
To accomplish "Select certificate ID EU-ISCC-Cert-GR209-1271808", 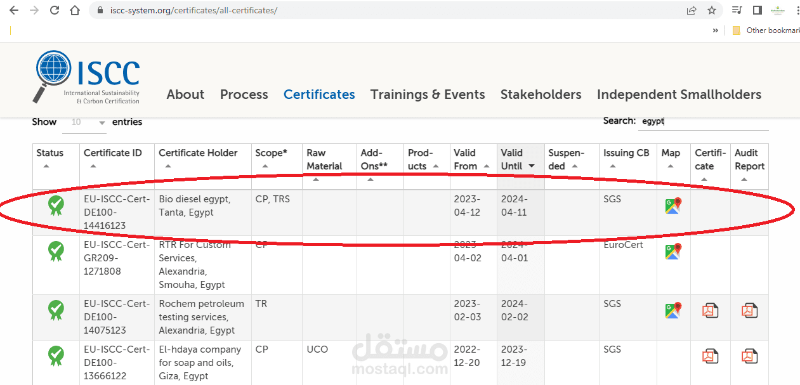I will coord(117,258).
